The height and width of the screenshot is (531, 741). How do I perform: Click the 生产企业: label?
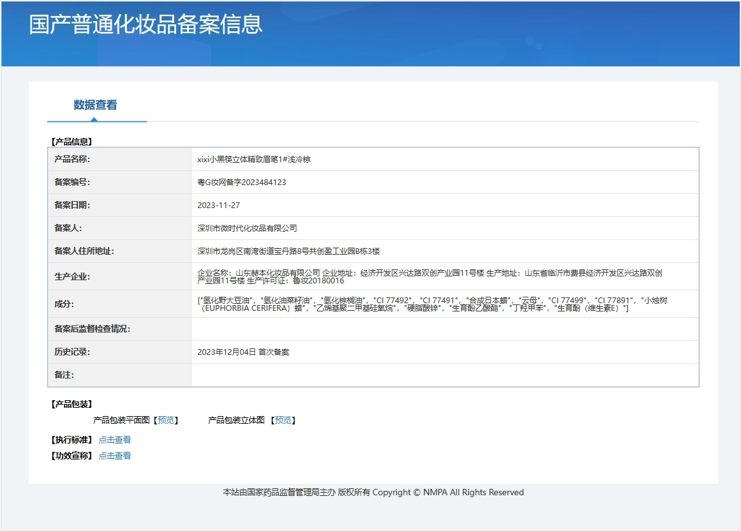[72, 277]
